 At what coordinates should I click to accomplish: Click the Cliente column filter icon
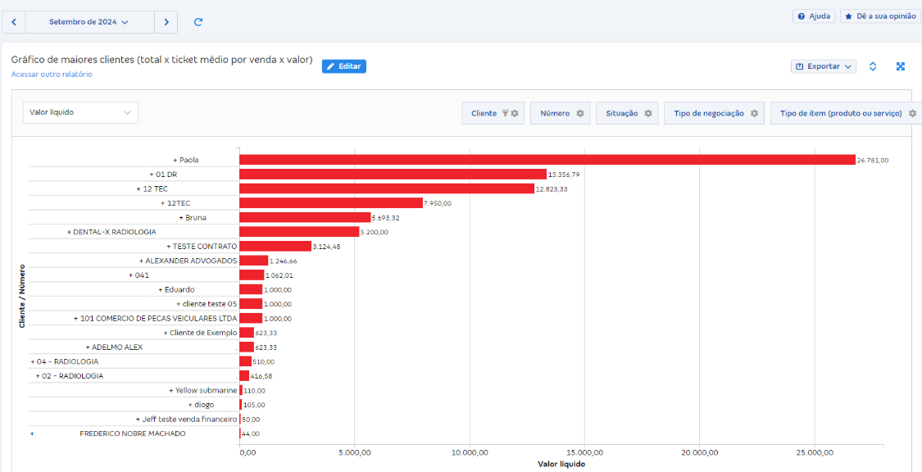click(x=506, y=113)
